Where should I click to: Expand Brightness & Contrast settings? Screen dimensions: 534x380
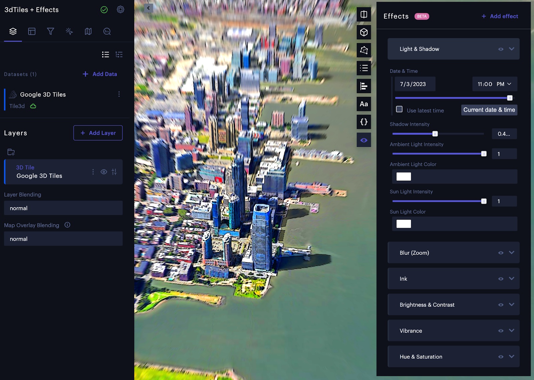pos(512,305)
